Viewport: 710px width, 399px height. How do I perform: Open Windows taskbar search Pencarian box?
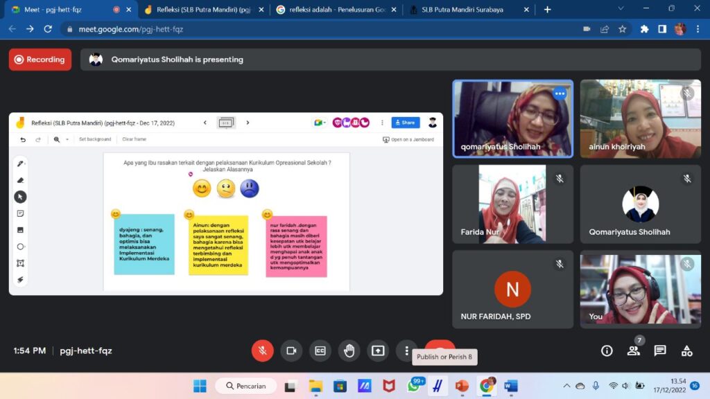[246, 386]
